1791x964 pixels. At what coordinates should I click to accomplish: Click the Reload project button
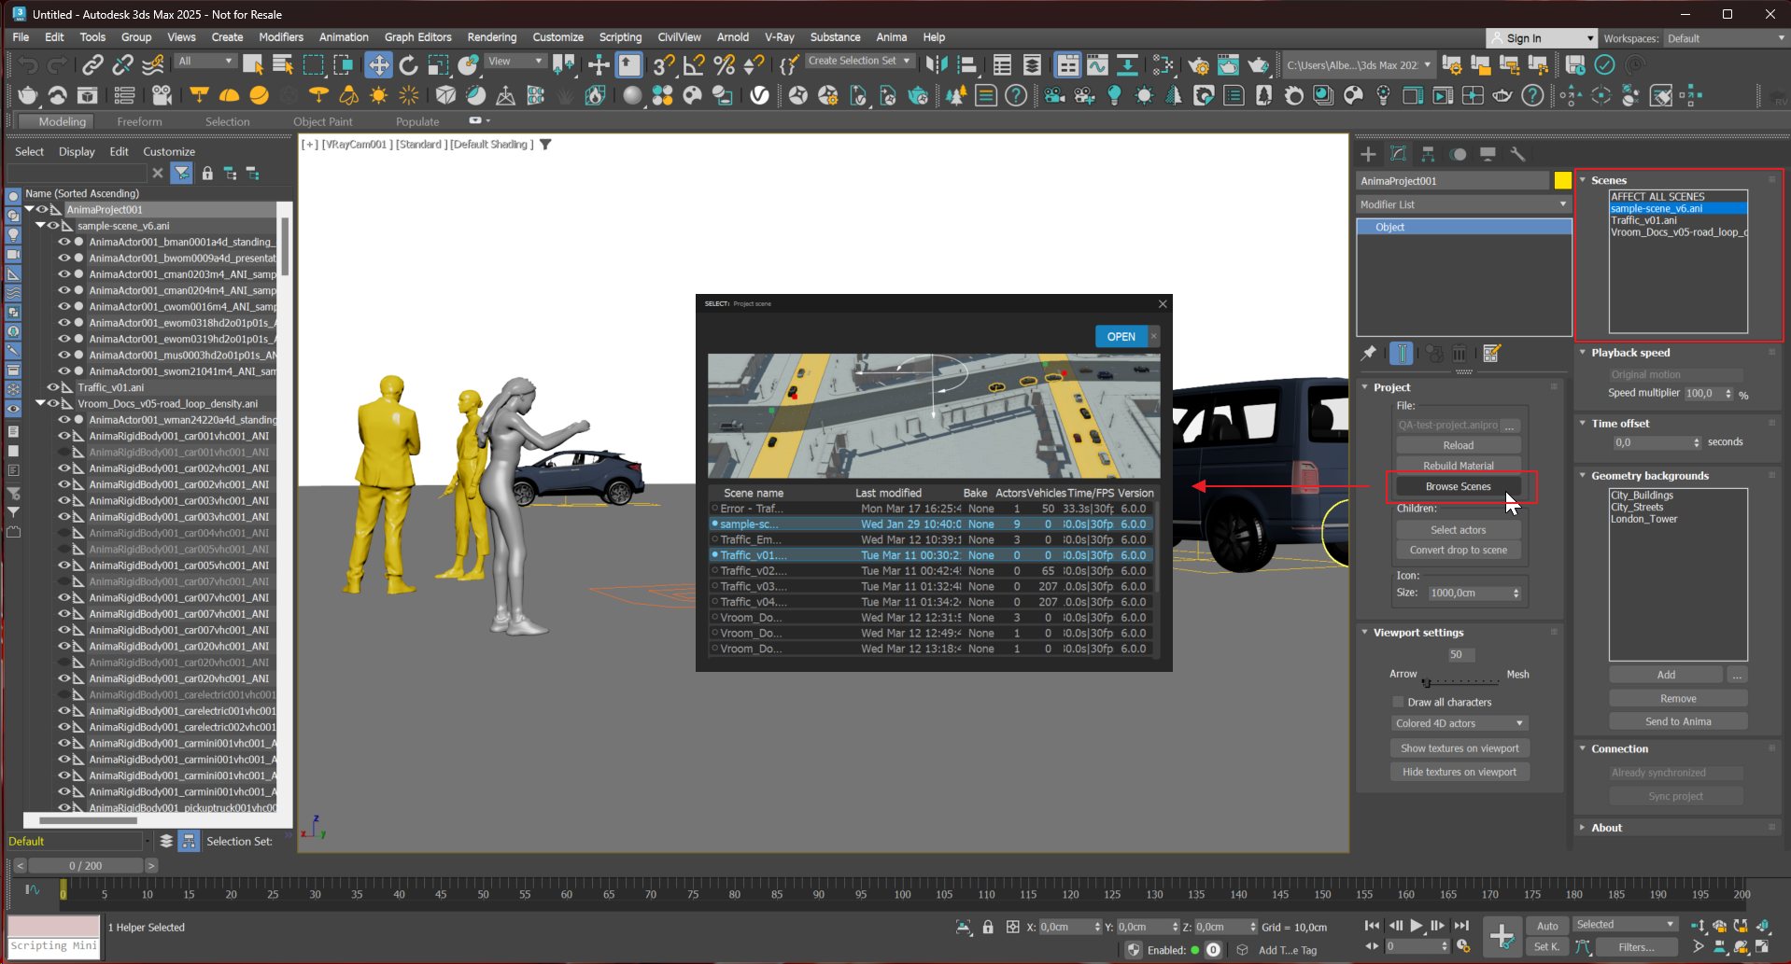[x=1458, y=445]
